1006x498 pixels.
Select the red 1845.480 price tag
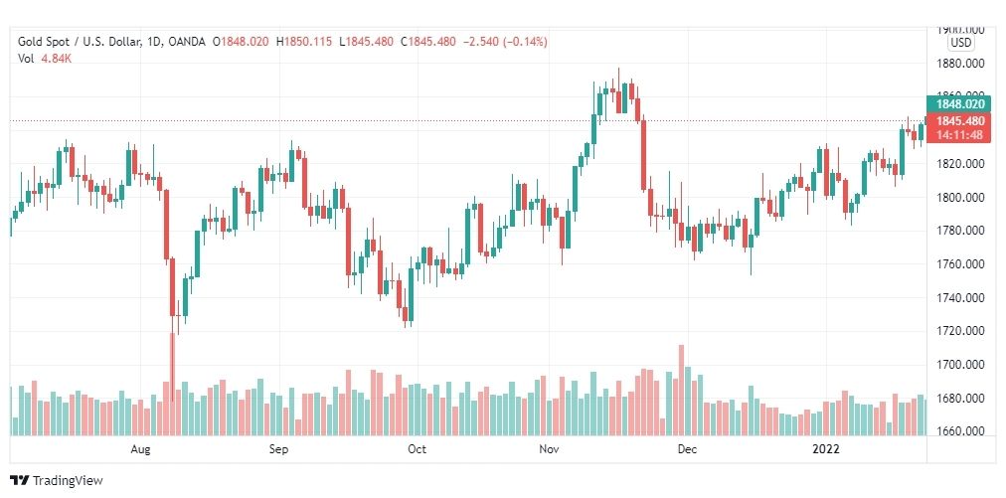(960, 120)
